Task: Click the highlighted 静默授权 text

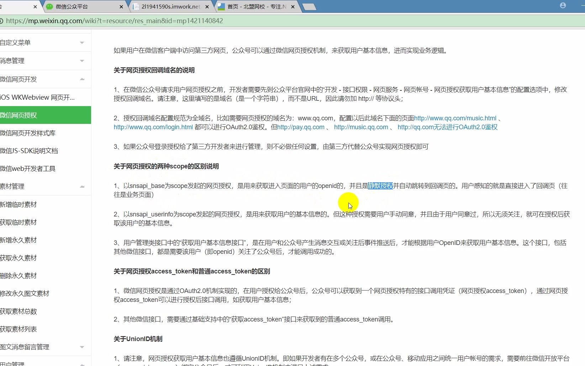Action: pos(380,186)
